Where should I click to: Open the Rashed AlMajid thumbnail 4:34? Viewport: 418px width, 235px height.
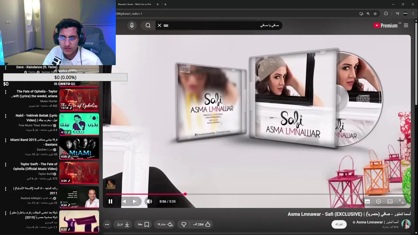coord(79,197)
